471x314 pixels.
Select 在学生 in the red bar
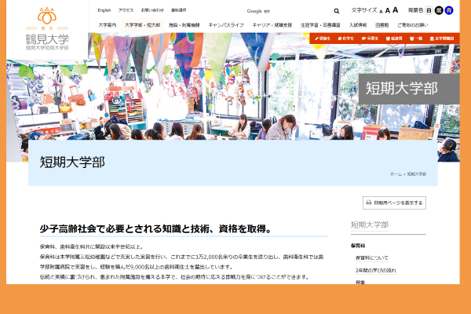[345, 38]
